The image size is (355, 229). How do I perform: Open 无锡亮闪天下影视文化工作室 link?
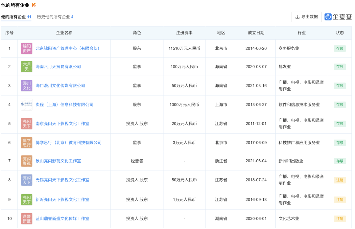coord(62,180)
